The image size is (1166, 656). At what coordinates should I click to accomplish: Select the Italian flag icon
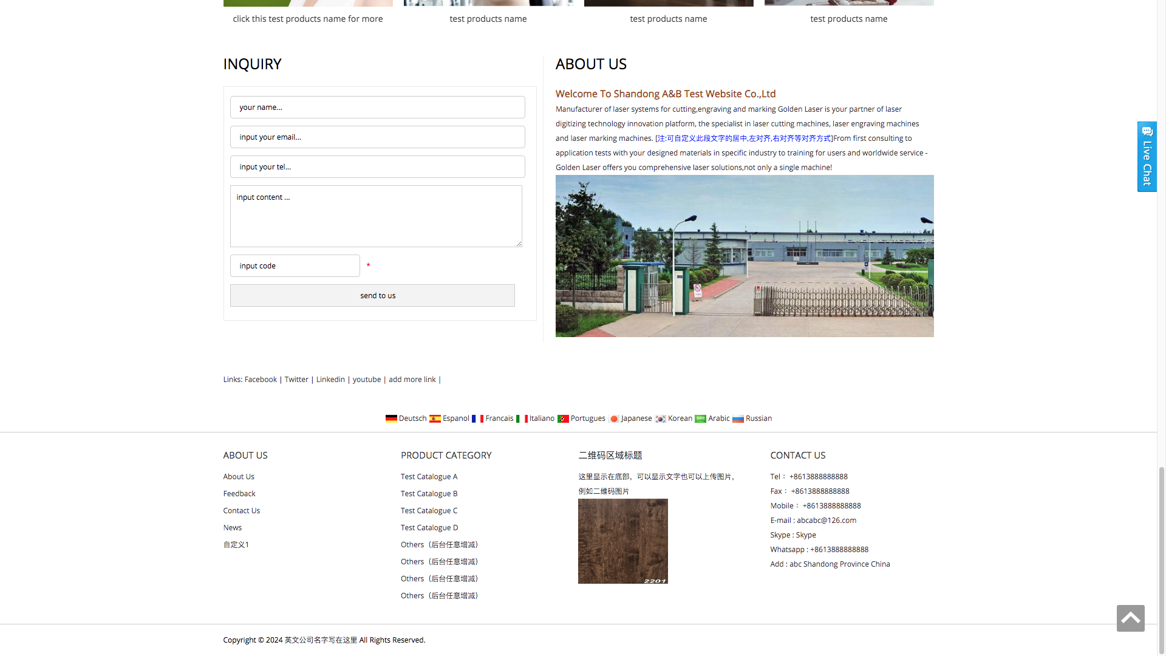pos(522,419)
